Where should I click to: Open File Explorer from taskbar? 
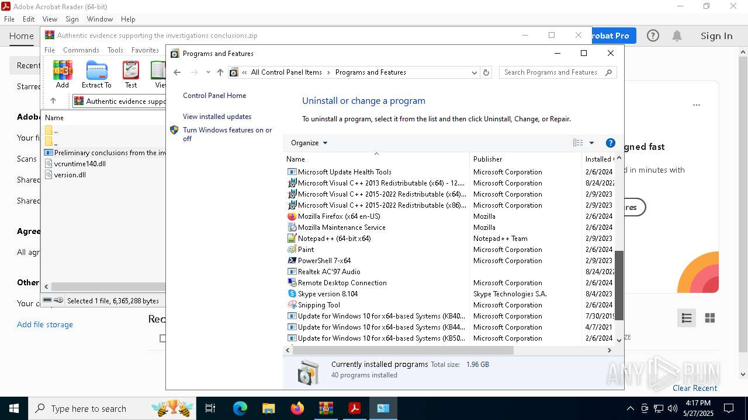(x=268, y=408)
